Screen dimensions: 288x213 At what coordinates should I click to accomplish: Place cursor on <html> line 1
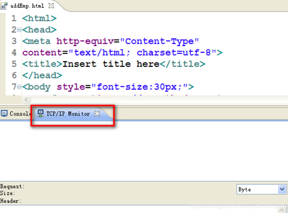(x=39, y=18)
